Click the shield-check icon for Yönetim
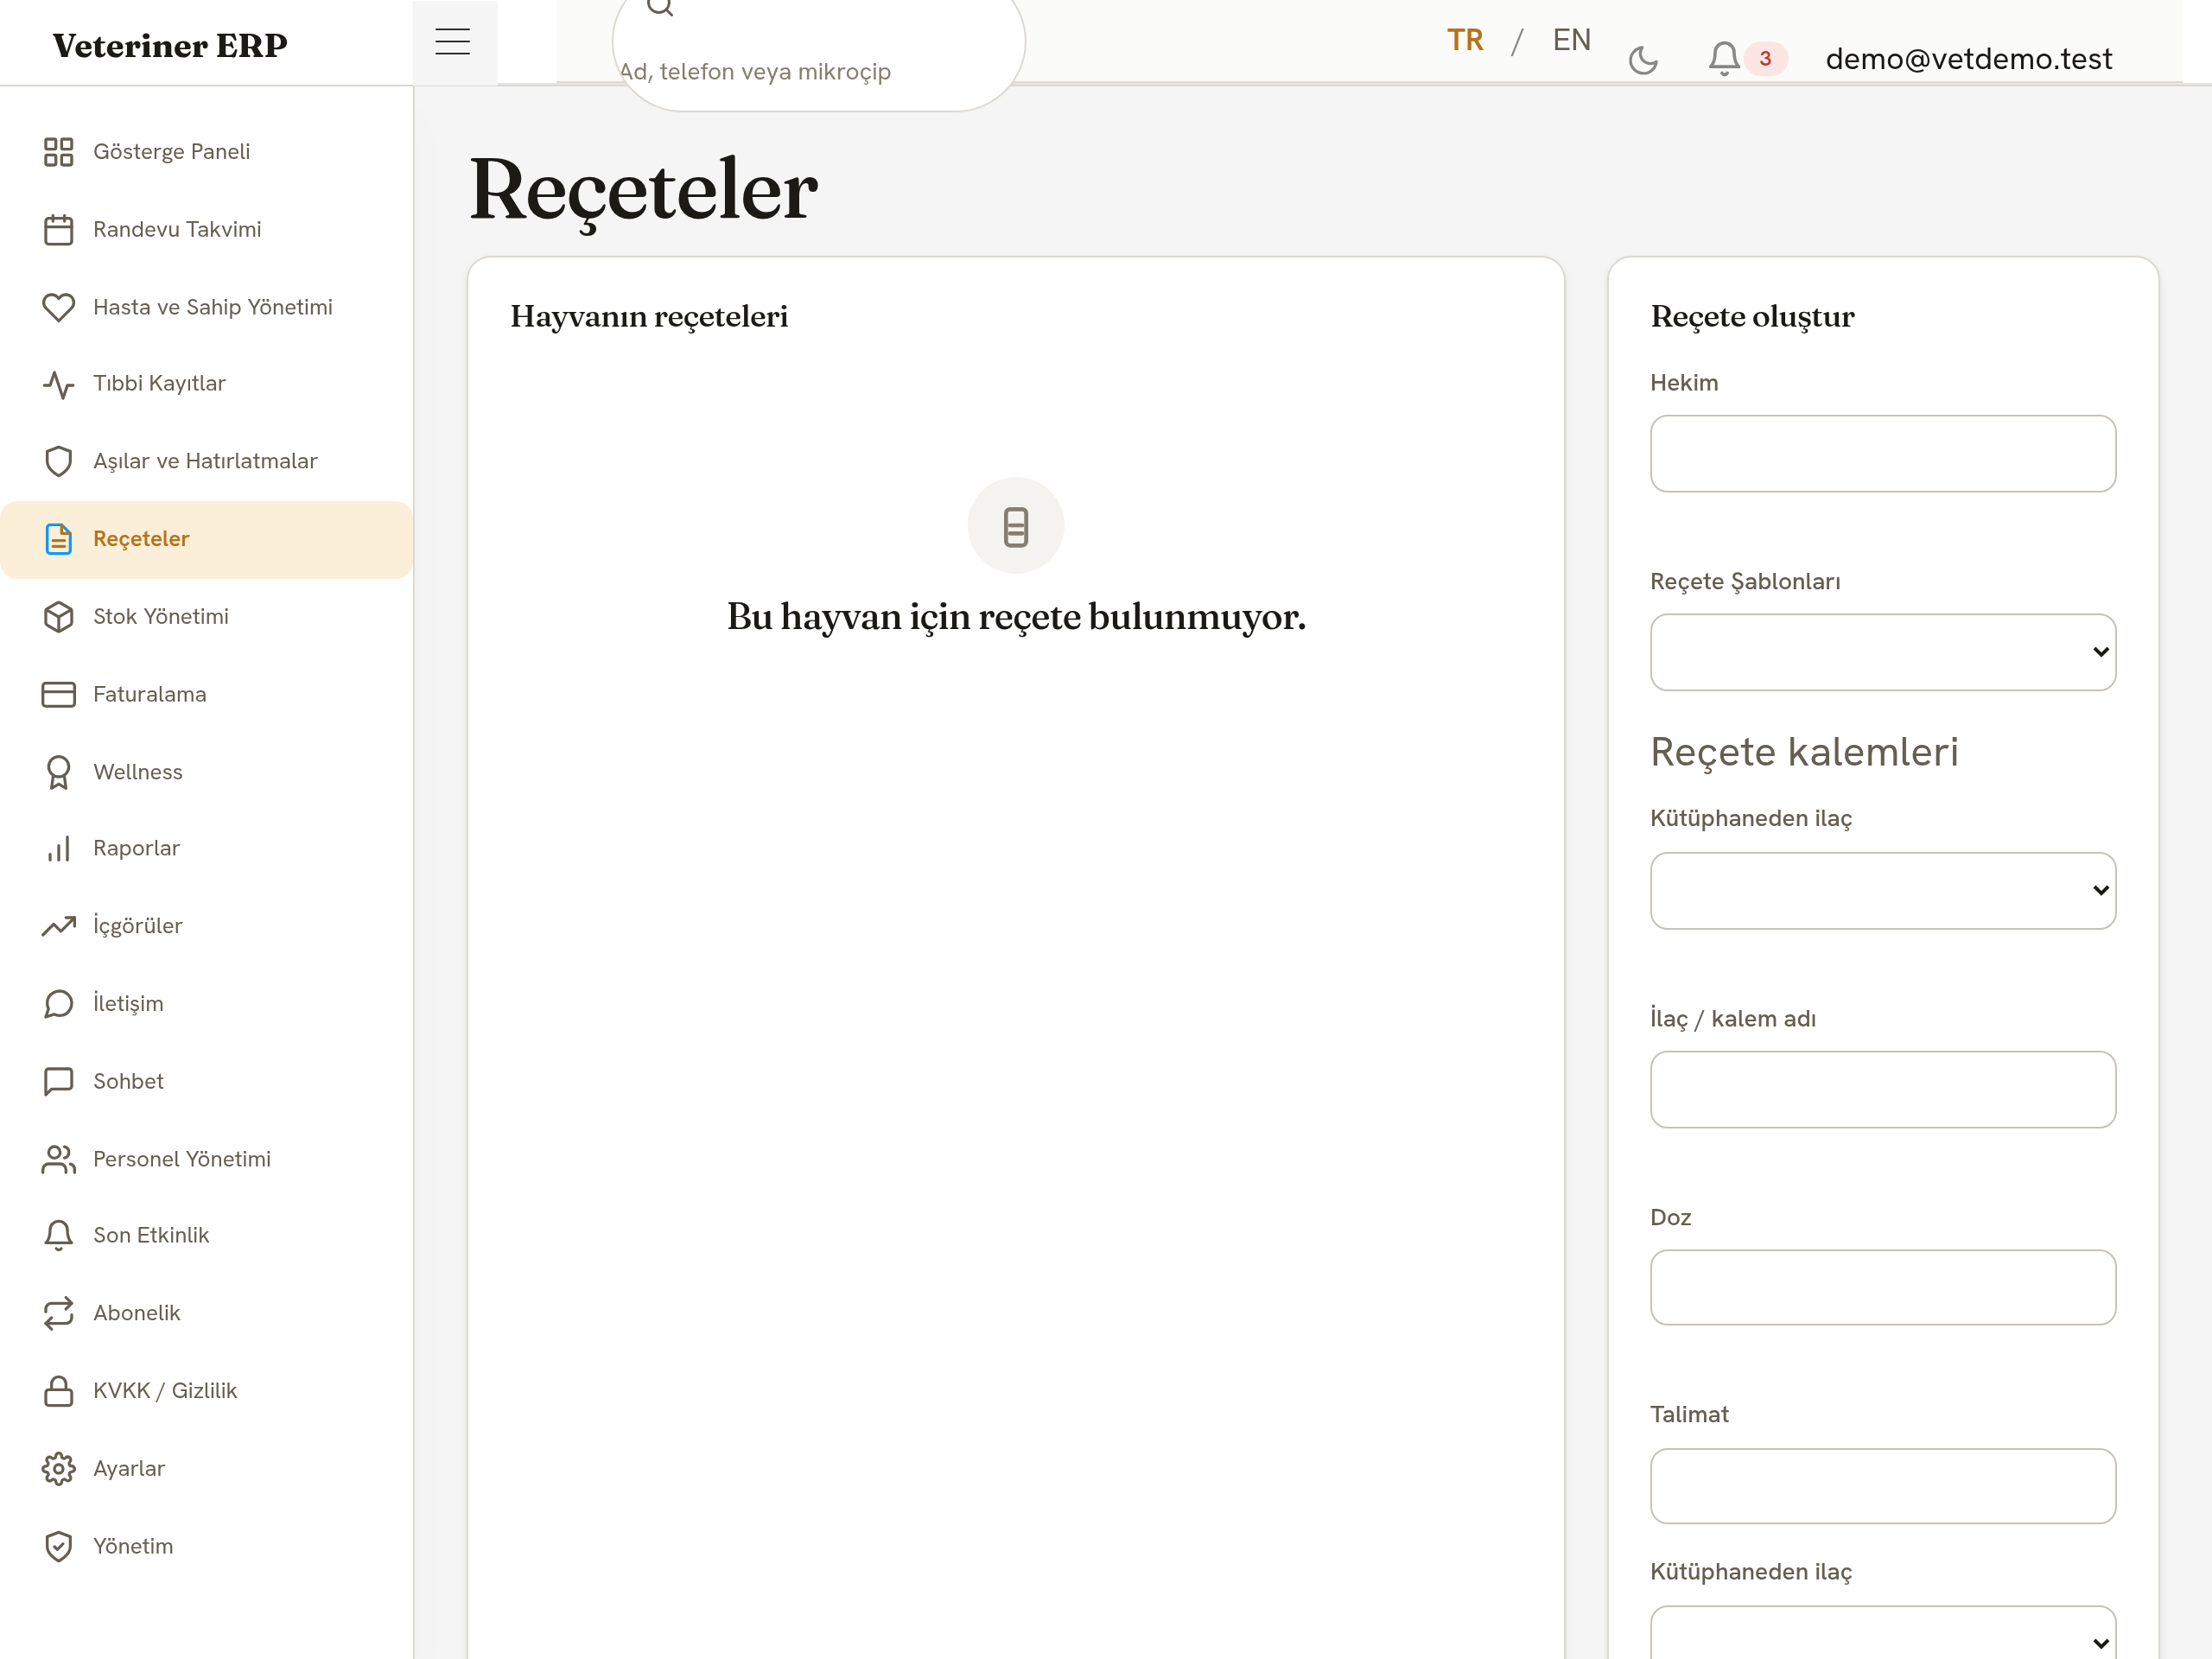Screen dimensions: 2212x1659 click(x=58, y=1546)
